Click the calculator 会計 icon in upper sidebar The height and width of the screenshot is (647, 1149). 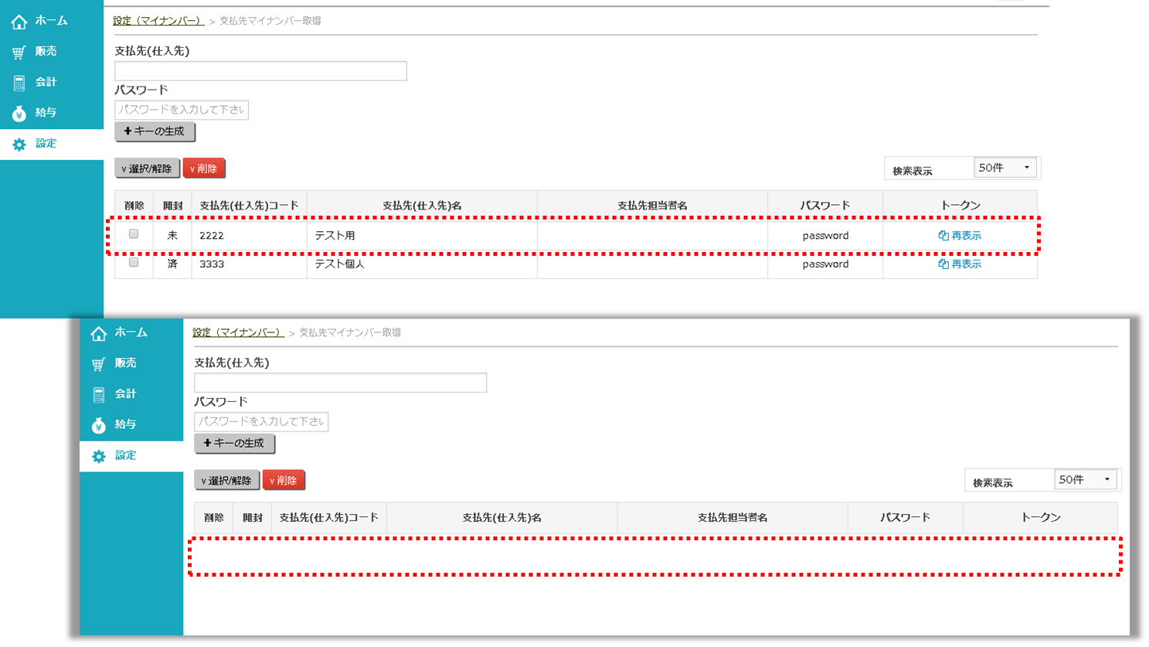[x=19, y=83]
